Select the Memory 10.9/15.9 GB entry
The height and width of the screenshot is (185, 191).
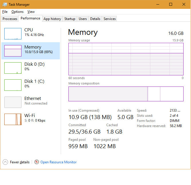[31, 51]
